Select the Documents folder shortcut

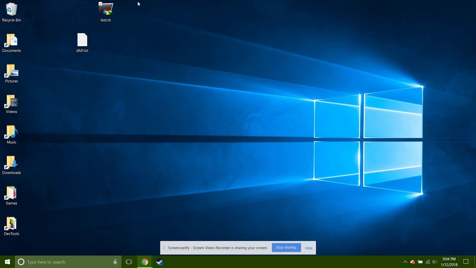coord(12,43)
